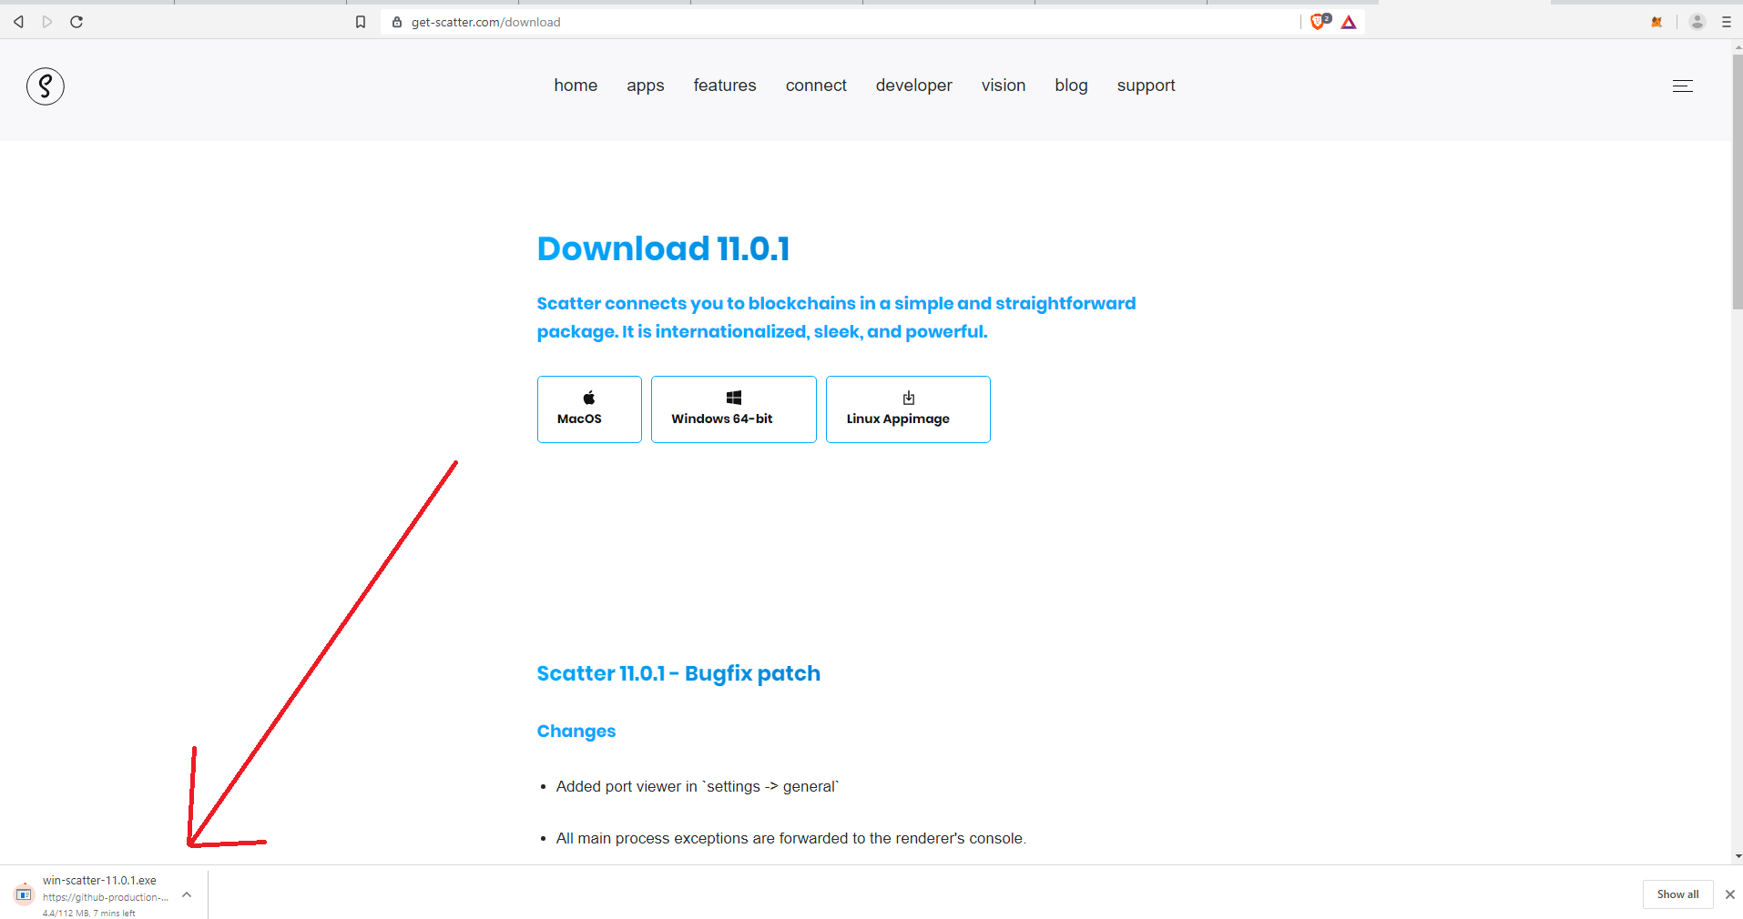Click the Scatter 11.0.1 - Bugfix patch heading
The height and width of the screenshot is (919, 1743).
point(678,673)
